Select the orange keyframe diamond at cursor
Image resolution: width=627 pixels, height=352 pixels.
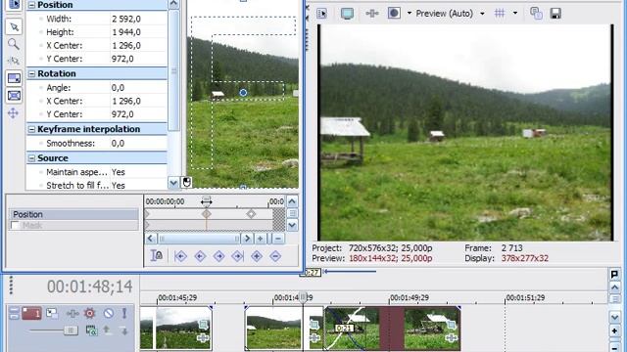click(207, 214)
